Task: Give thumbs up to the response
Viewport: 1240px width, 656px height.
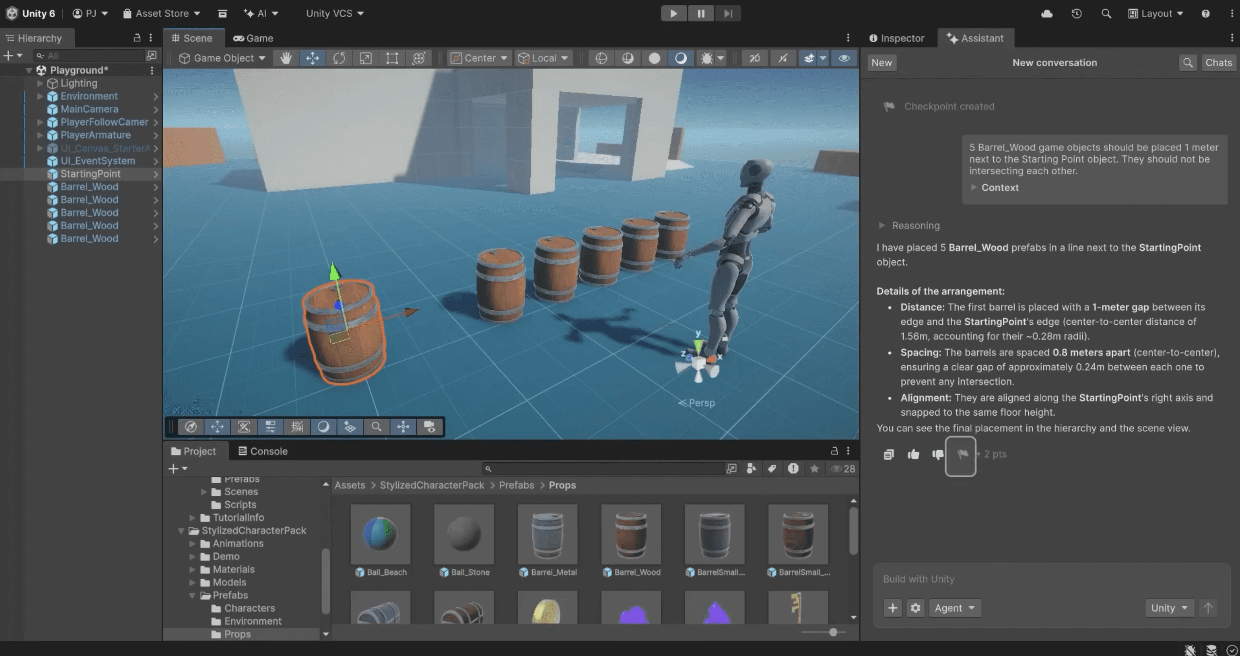Action: pos(913,454)
